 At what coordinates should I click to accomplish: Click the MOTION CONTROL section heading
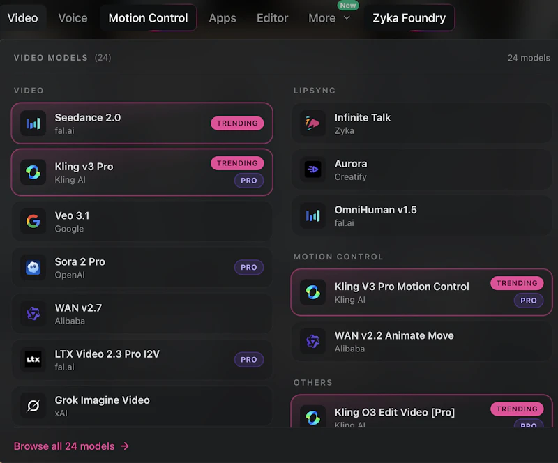click(338, 257)
